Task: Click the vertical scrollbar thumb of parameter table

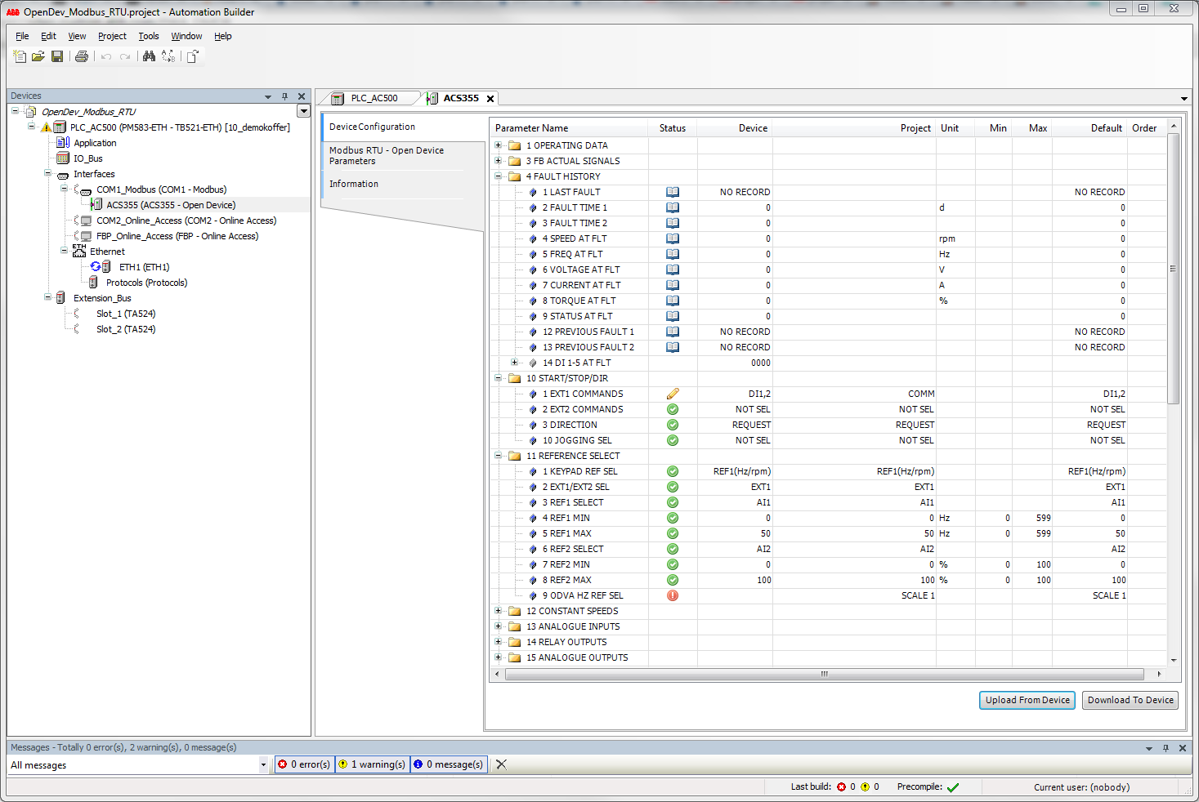Action: pos(1174,269)
